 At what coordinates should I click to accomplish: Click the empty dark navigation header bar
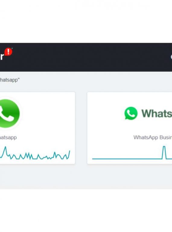tap(89, 57)
